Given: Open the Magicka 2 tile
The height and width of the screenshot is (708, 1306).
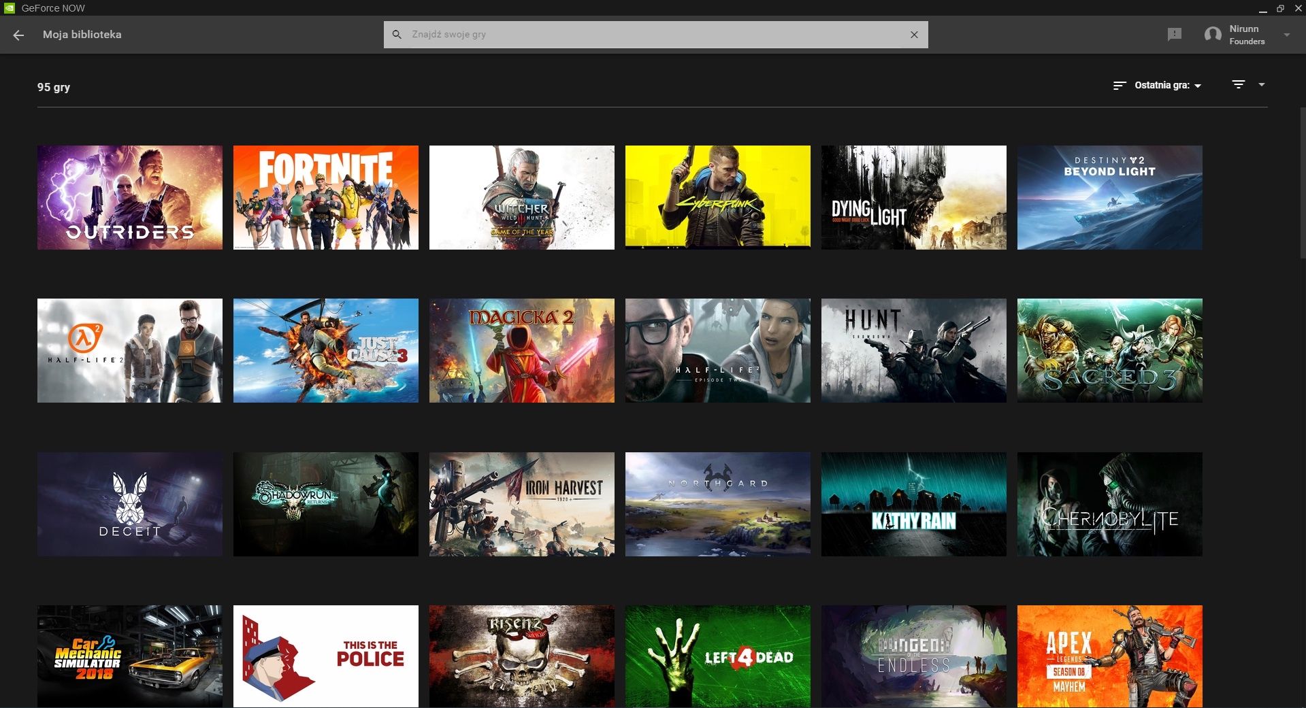Looking at the screenshot, I should coord(521,350).
